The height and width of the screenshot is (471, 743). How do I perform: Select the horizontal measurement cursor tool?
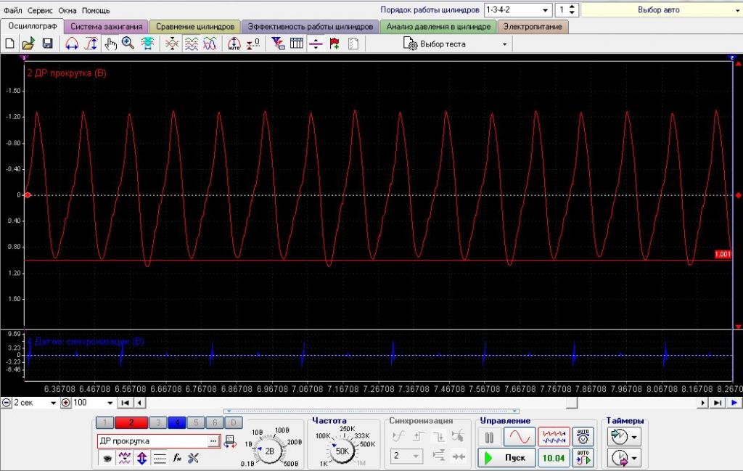72,44
